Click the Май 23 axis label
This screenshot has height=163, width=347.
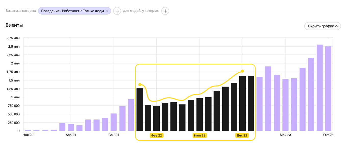click(285, 135)
